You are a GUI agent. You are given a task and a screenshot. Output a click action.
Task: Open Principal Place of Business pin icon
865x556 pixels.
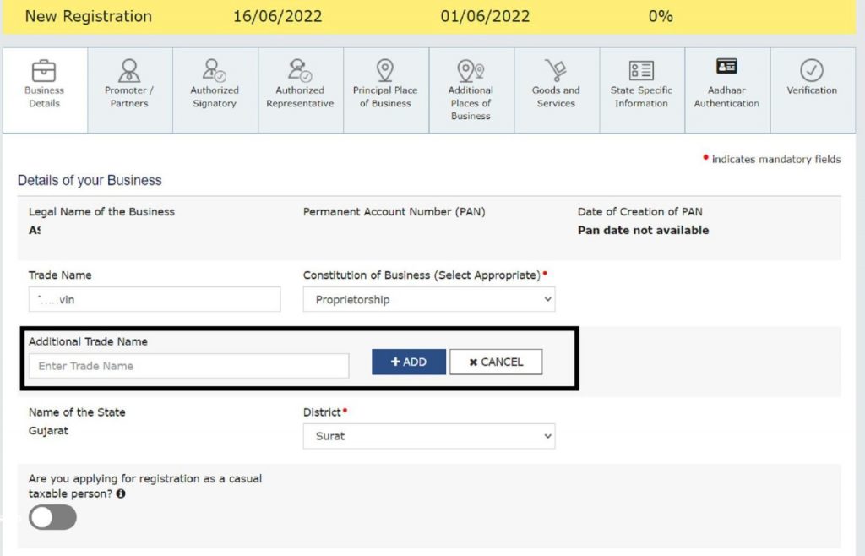[385, 69]
